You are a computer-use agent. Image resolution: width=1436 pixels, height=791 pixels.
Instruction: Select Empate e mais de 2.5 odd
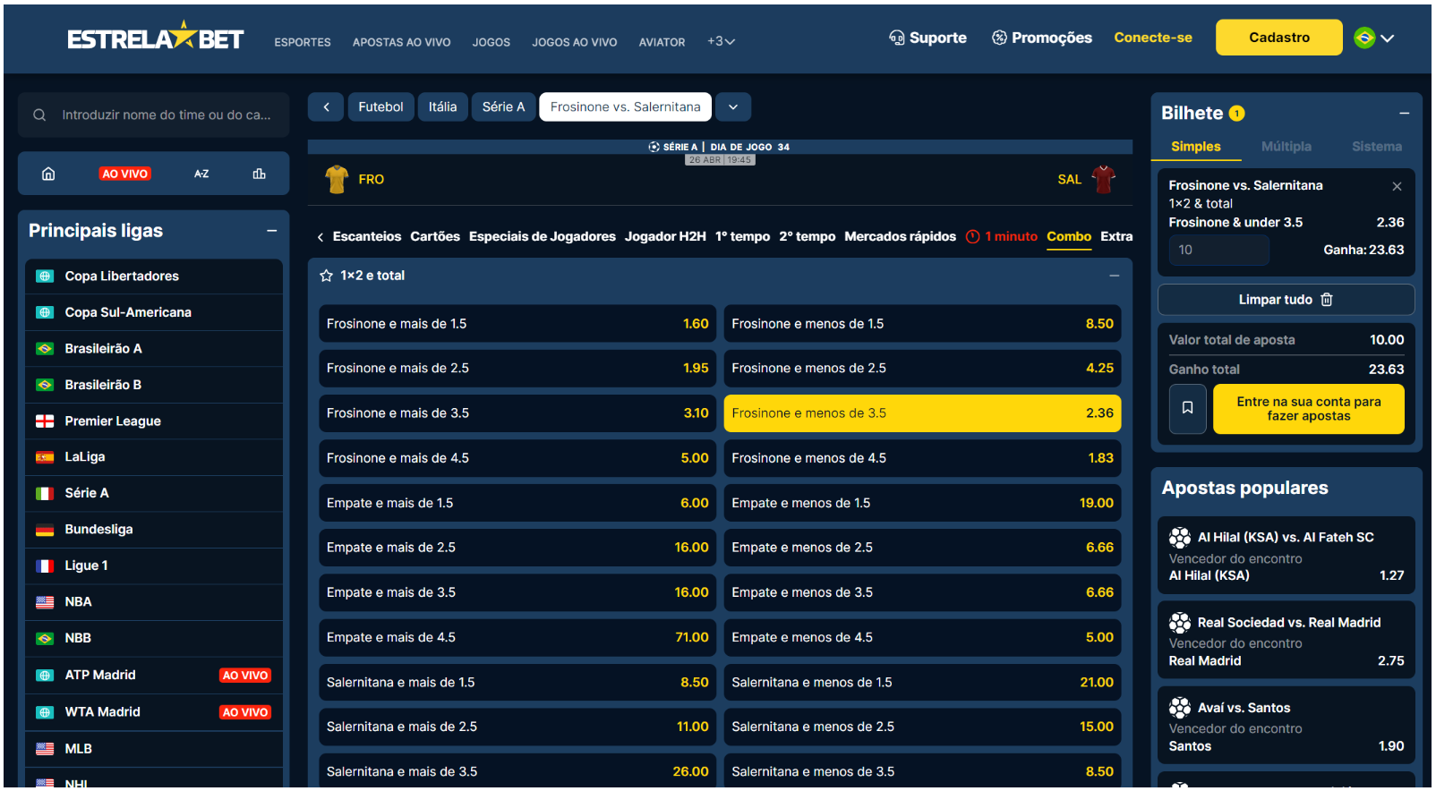tap(517, 548)
